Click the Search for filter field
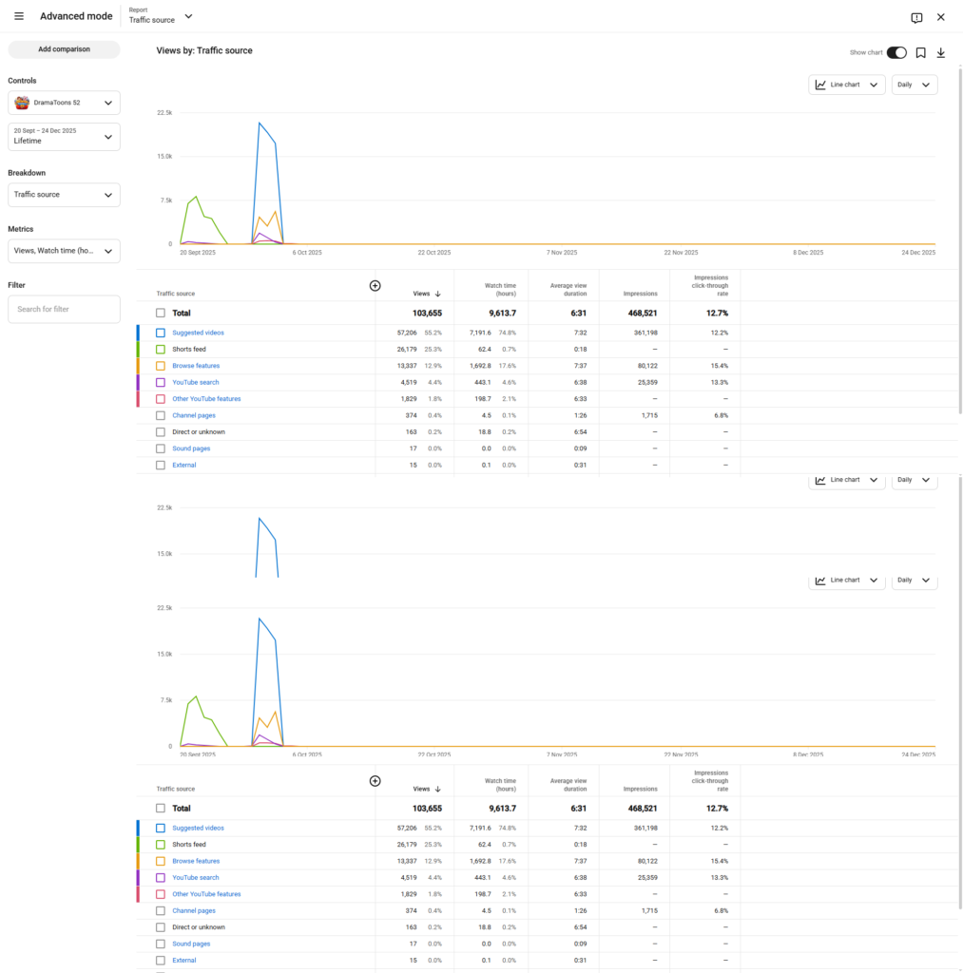 tap(64, 309)
